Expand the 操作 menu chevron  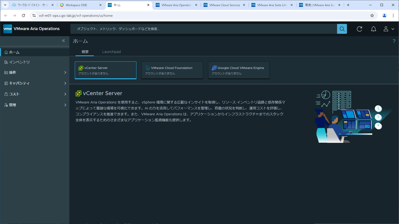pyautogui.click(x=65, y=72)
